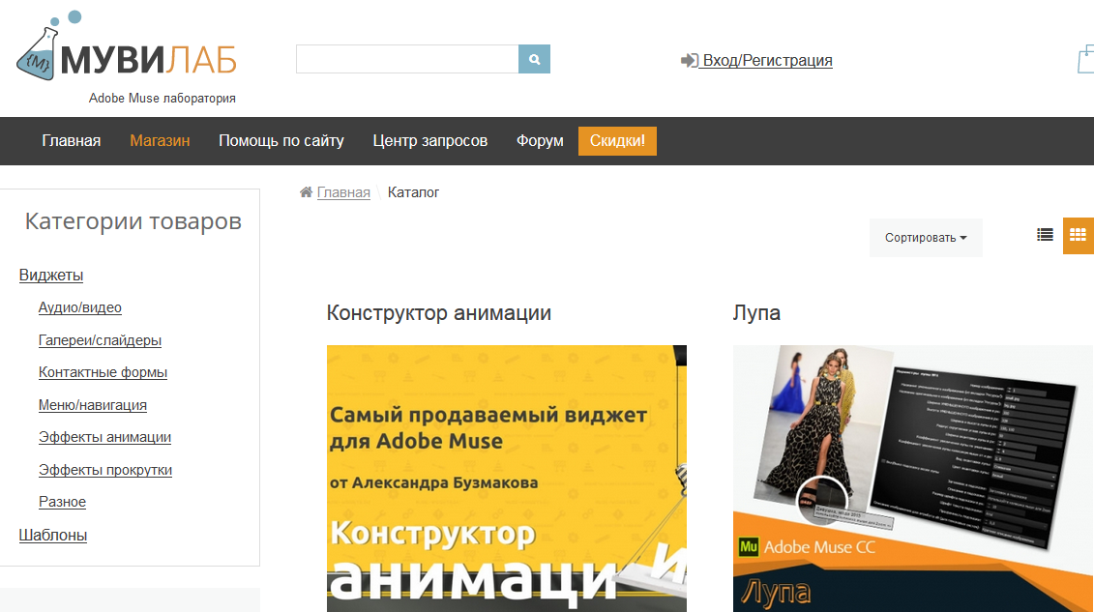Click the search magnifier button
1094x612 pixels.
click(x=534, y=59)
